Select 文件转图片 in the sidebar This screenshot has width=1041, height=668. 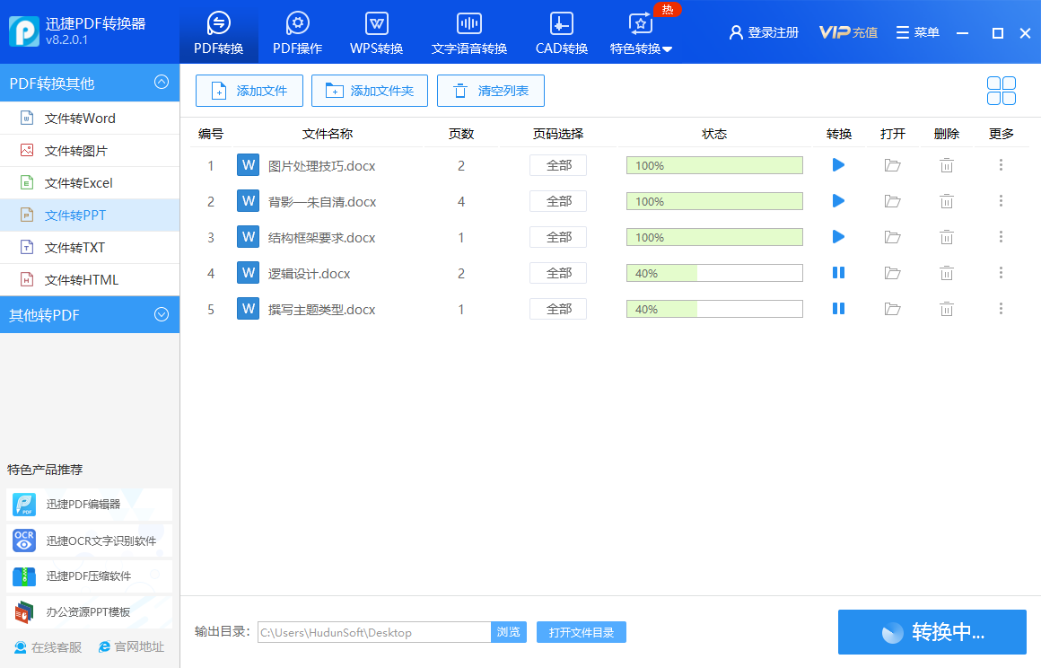coord(90,151)
